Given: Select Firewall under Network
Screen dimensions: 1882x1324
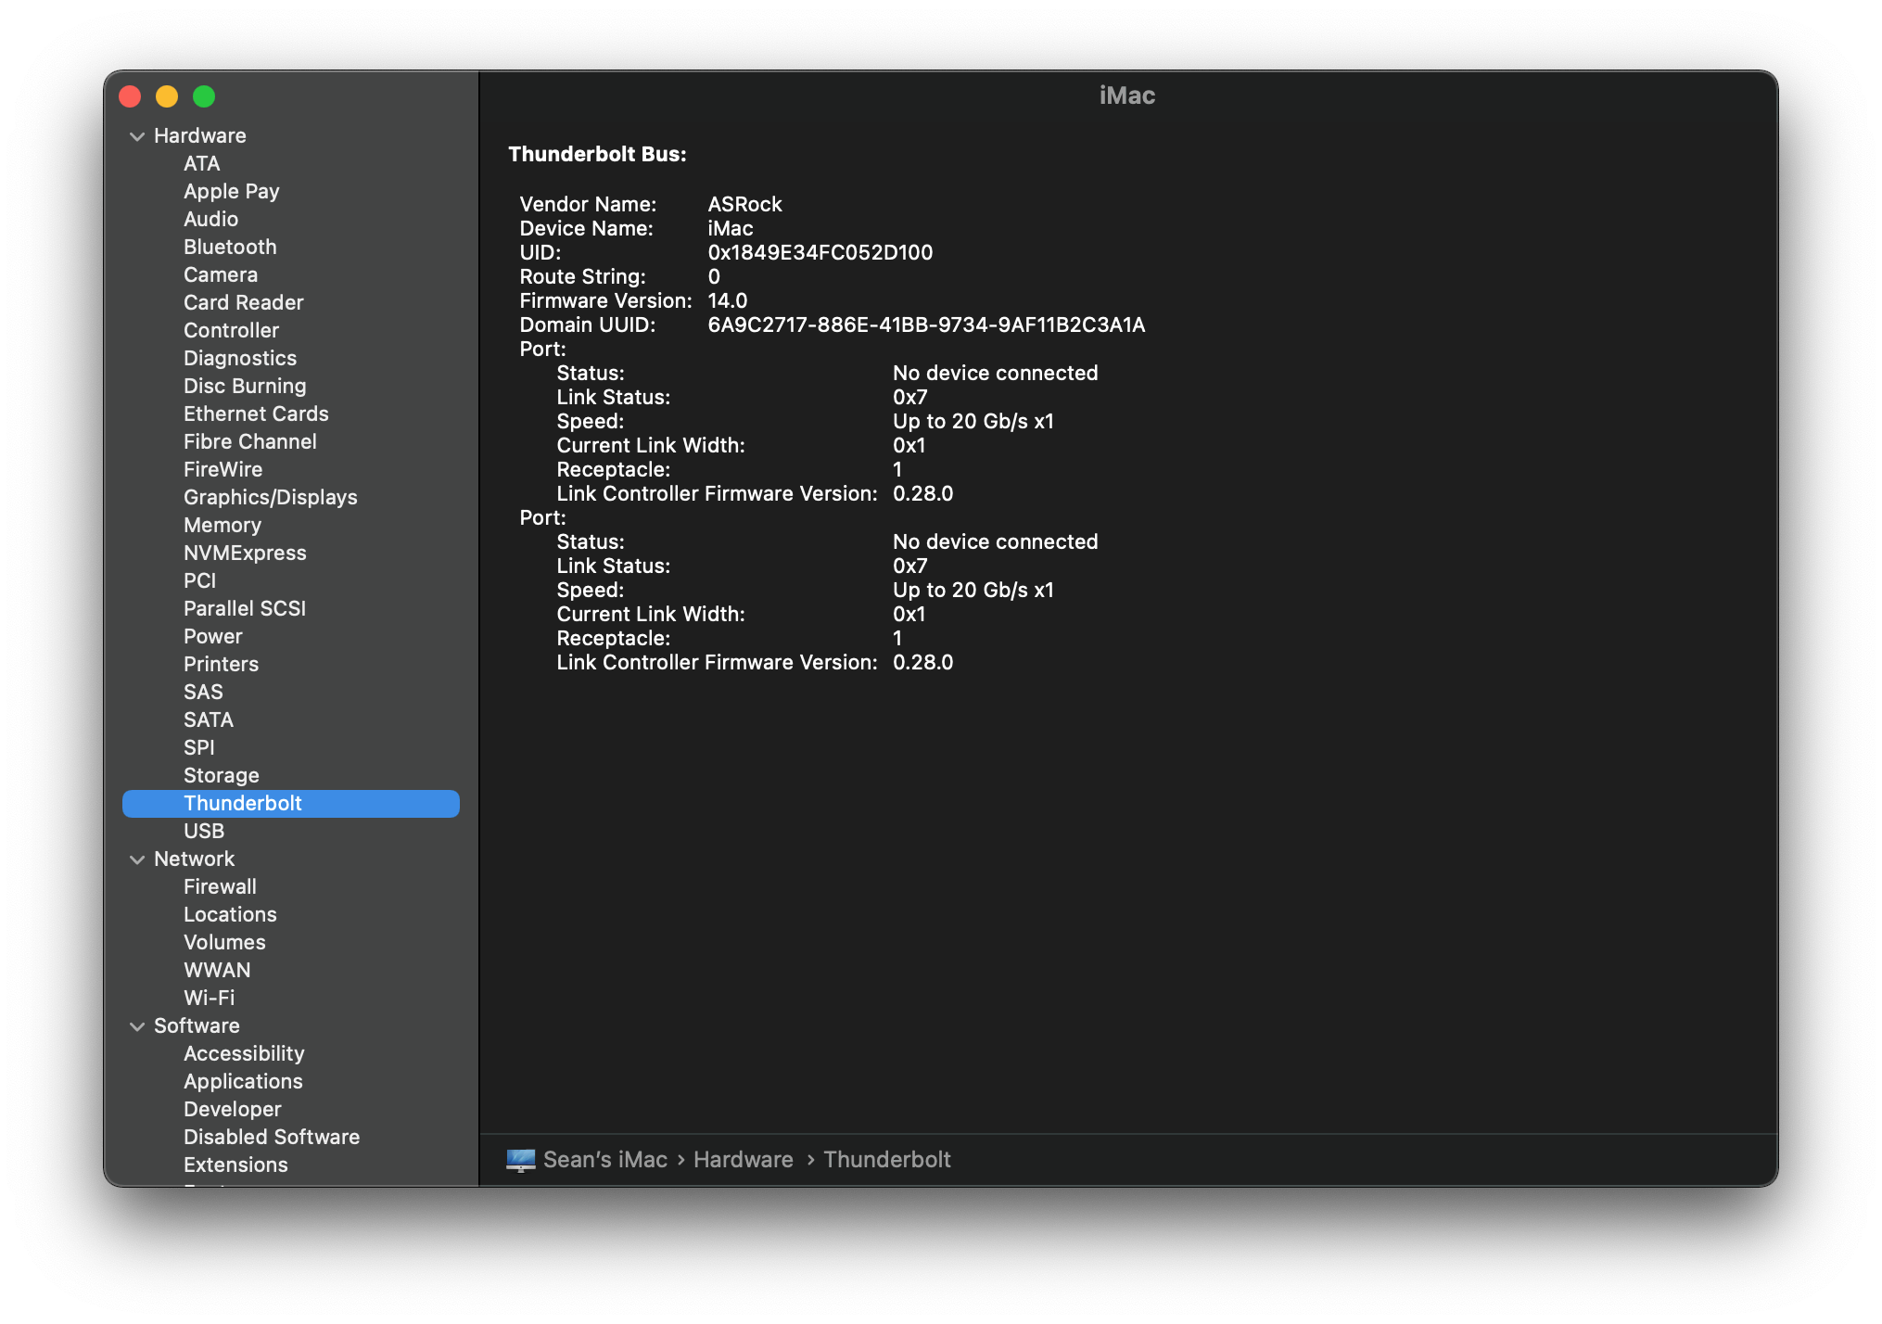Looking at the screenshot, I should coord(220,886).
